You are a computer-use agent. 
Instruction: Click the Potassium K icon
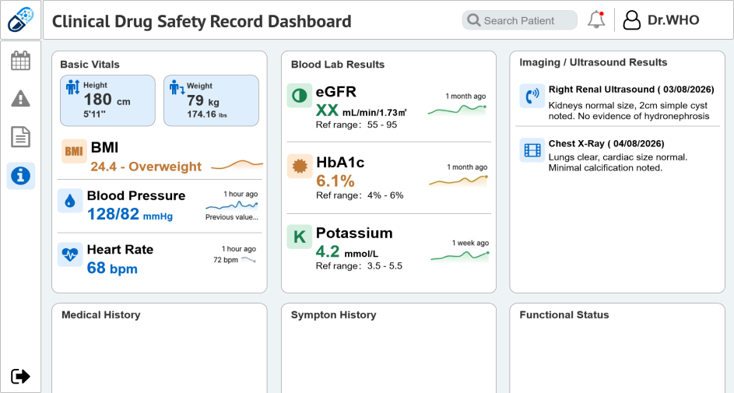pyautogui.click(x=299, y=237)
